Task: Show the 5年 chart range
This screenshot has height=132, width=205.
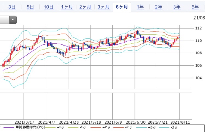Action: [195, 7]
